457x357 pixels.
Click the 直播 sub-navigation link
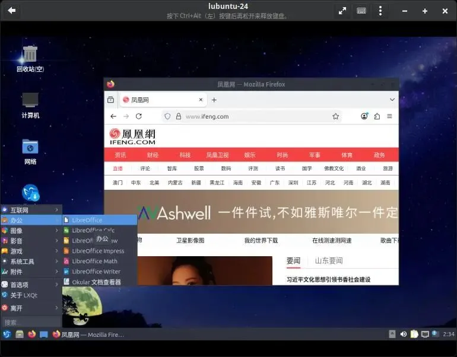tap(118, 168)
